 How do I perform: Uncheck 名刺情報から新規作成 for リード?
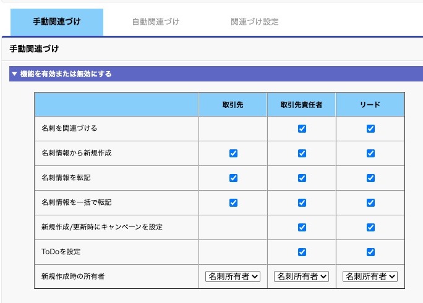[370, 154]
